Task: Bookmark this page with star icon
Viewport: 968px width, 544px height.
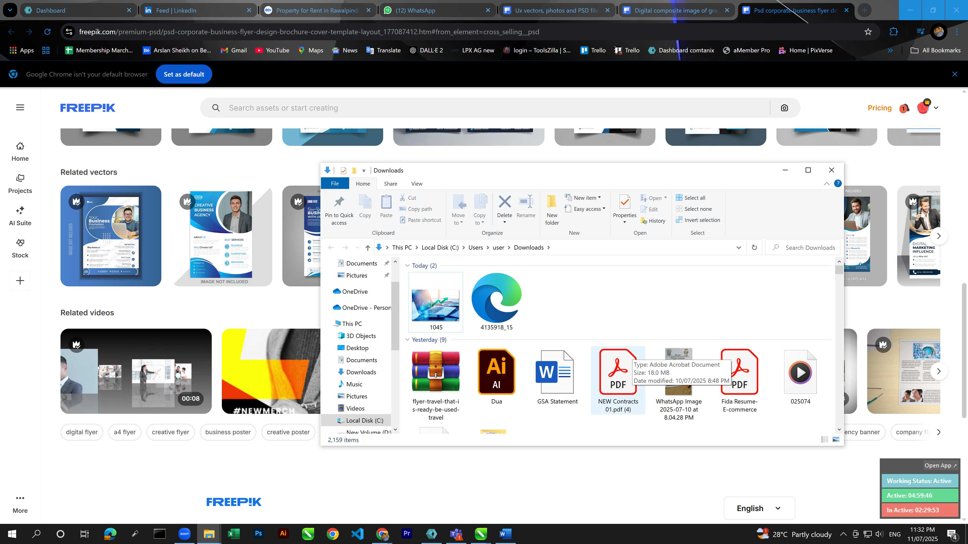Action: pyautogui.click(x=868, y=32)
